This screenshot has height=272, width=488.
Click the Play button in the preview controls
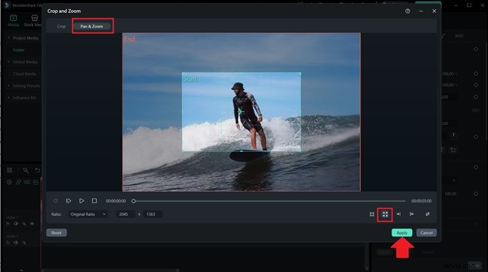coord(82,201)
